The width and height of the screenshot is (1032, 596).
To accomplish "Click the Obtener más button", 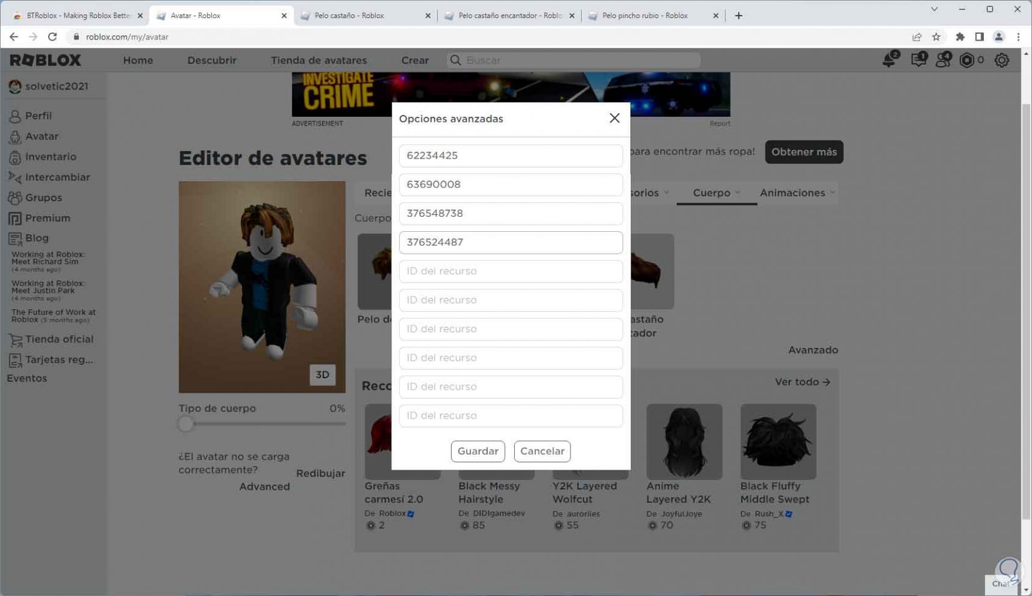I will coord(804,152).
